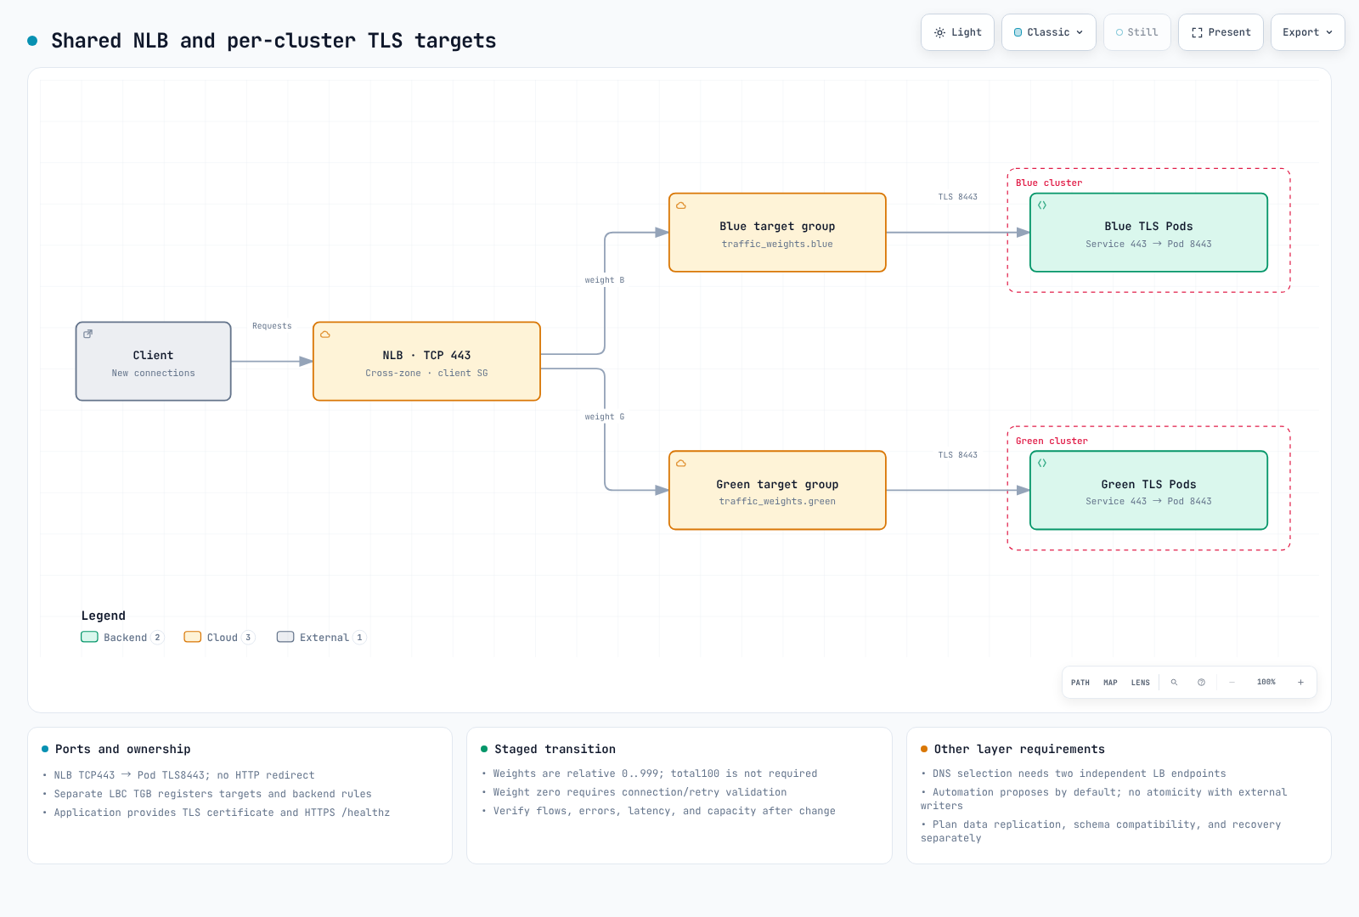Reset zoom via the 100% label
Image resolution: width=1359 pixels, height=917 pixels.
[x=1266, y=682]
